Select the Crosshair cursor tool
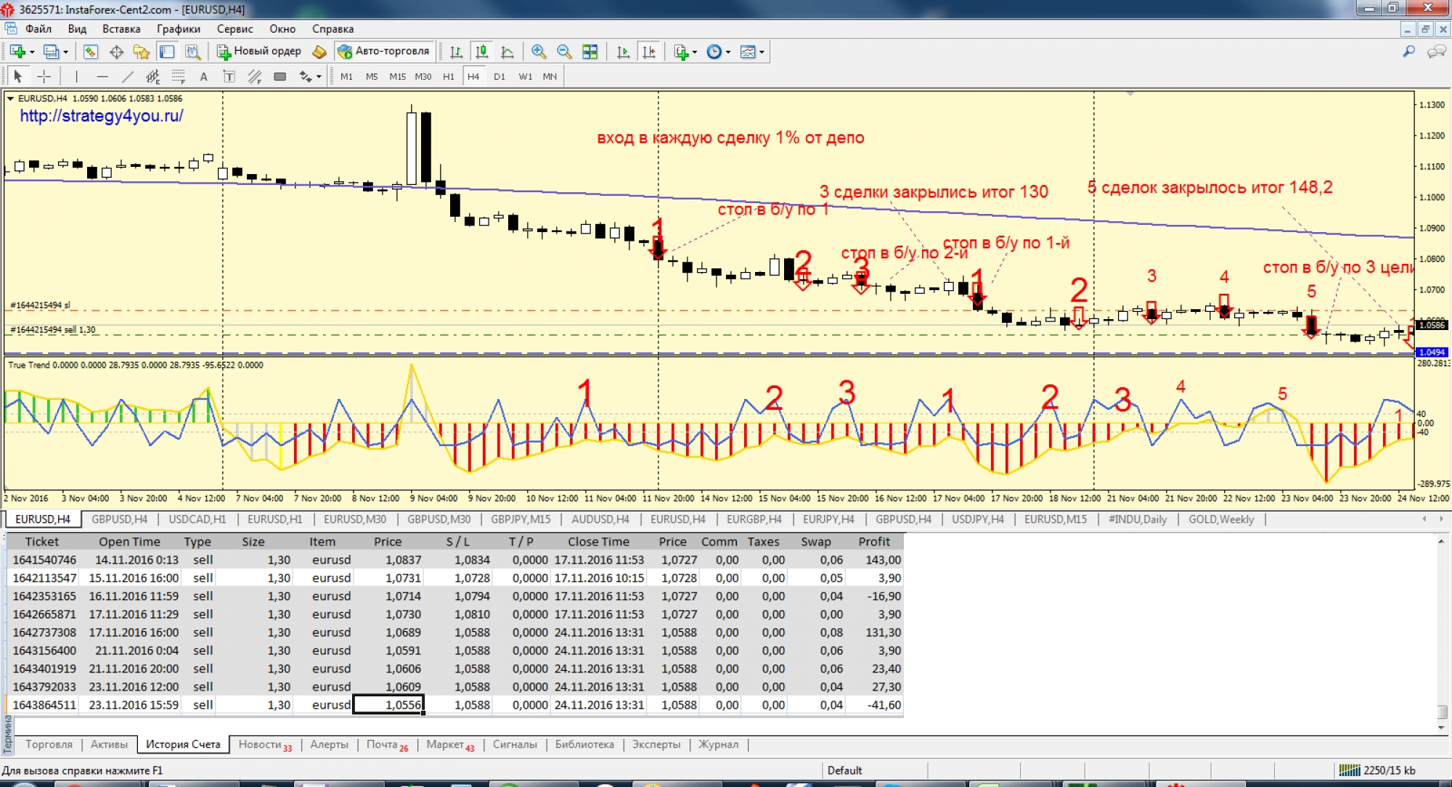The image size is (1452, 787). click(x=44, y=77)
